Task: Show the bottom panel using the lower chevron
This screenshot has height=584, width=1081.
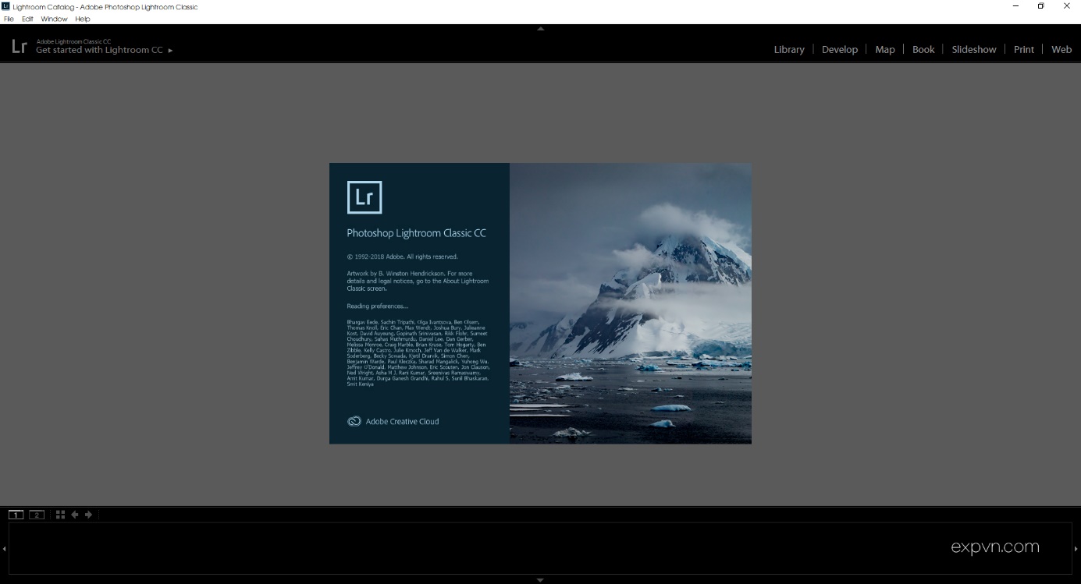Action: click(x=540, y=580)
